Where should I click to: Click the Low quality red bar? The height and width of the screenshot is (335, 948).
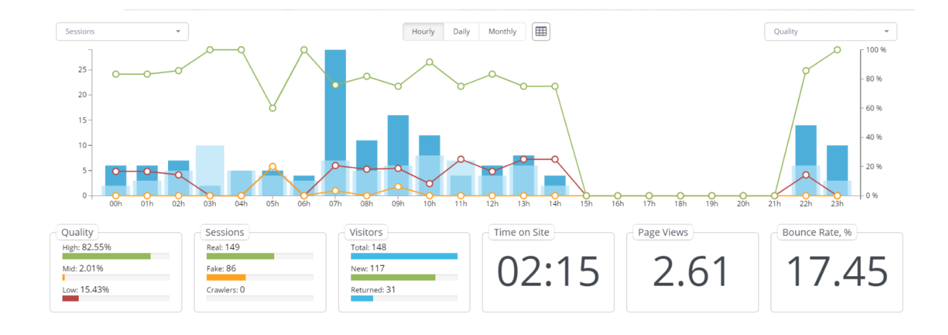(71, 299)
